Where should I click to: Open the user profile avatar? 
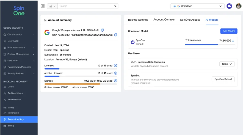239,6
